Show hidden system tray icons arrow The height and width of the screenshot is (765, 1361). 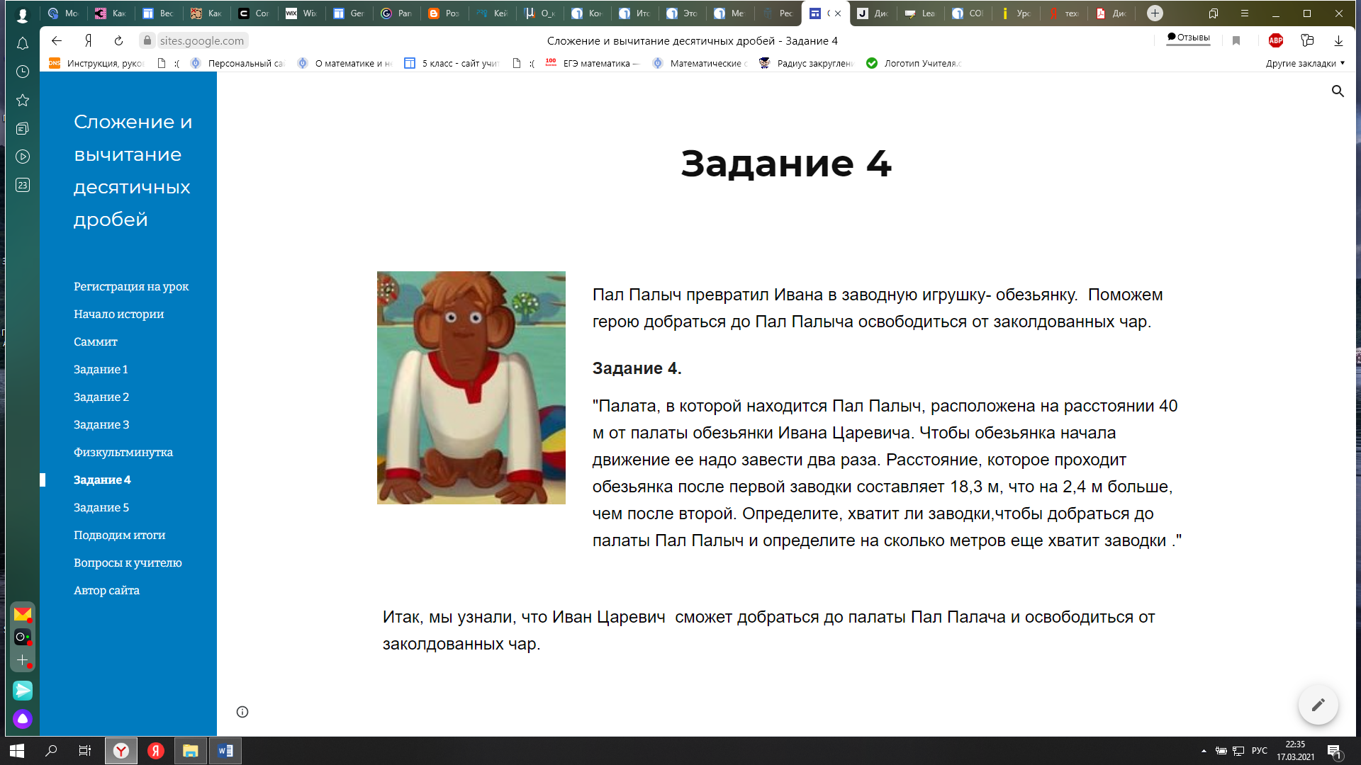click(x=1204, y=751)
